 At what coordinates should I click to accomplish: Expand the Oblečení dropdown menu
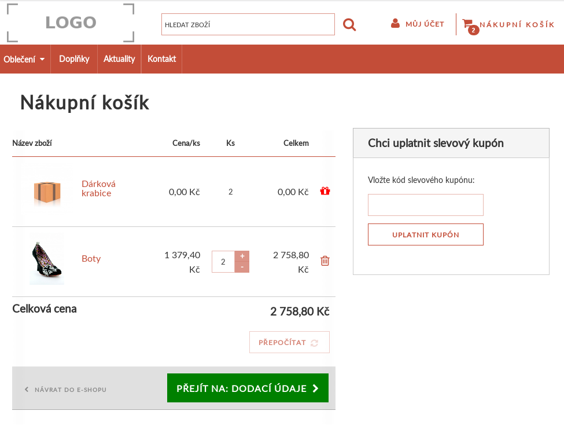click(x=24, y=59)
